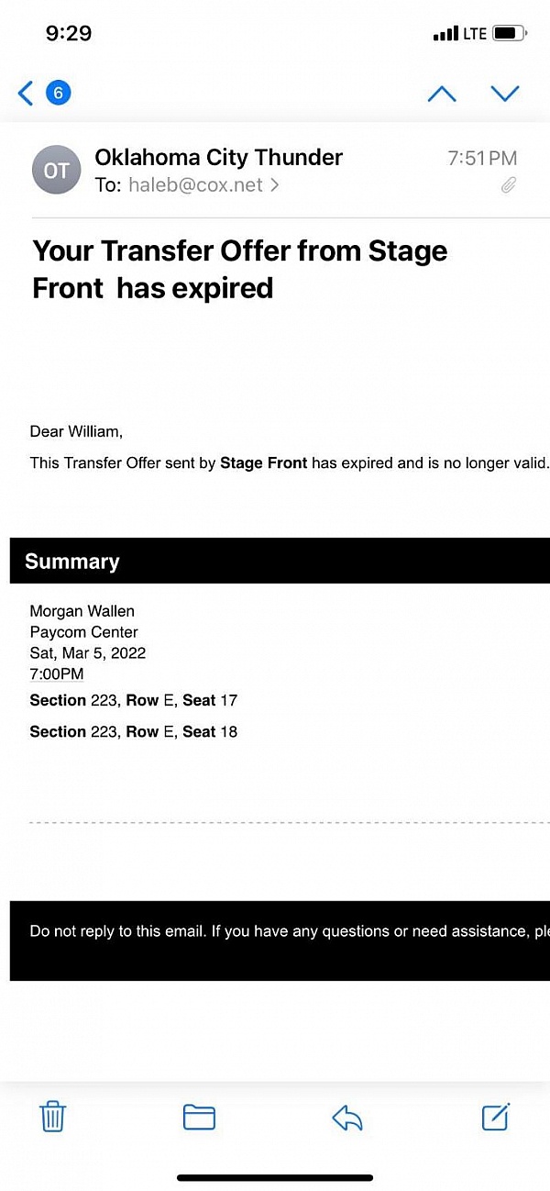Tap the 7:51 PM message timestamp

[482, 158]
